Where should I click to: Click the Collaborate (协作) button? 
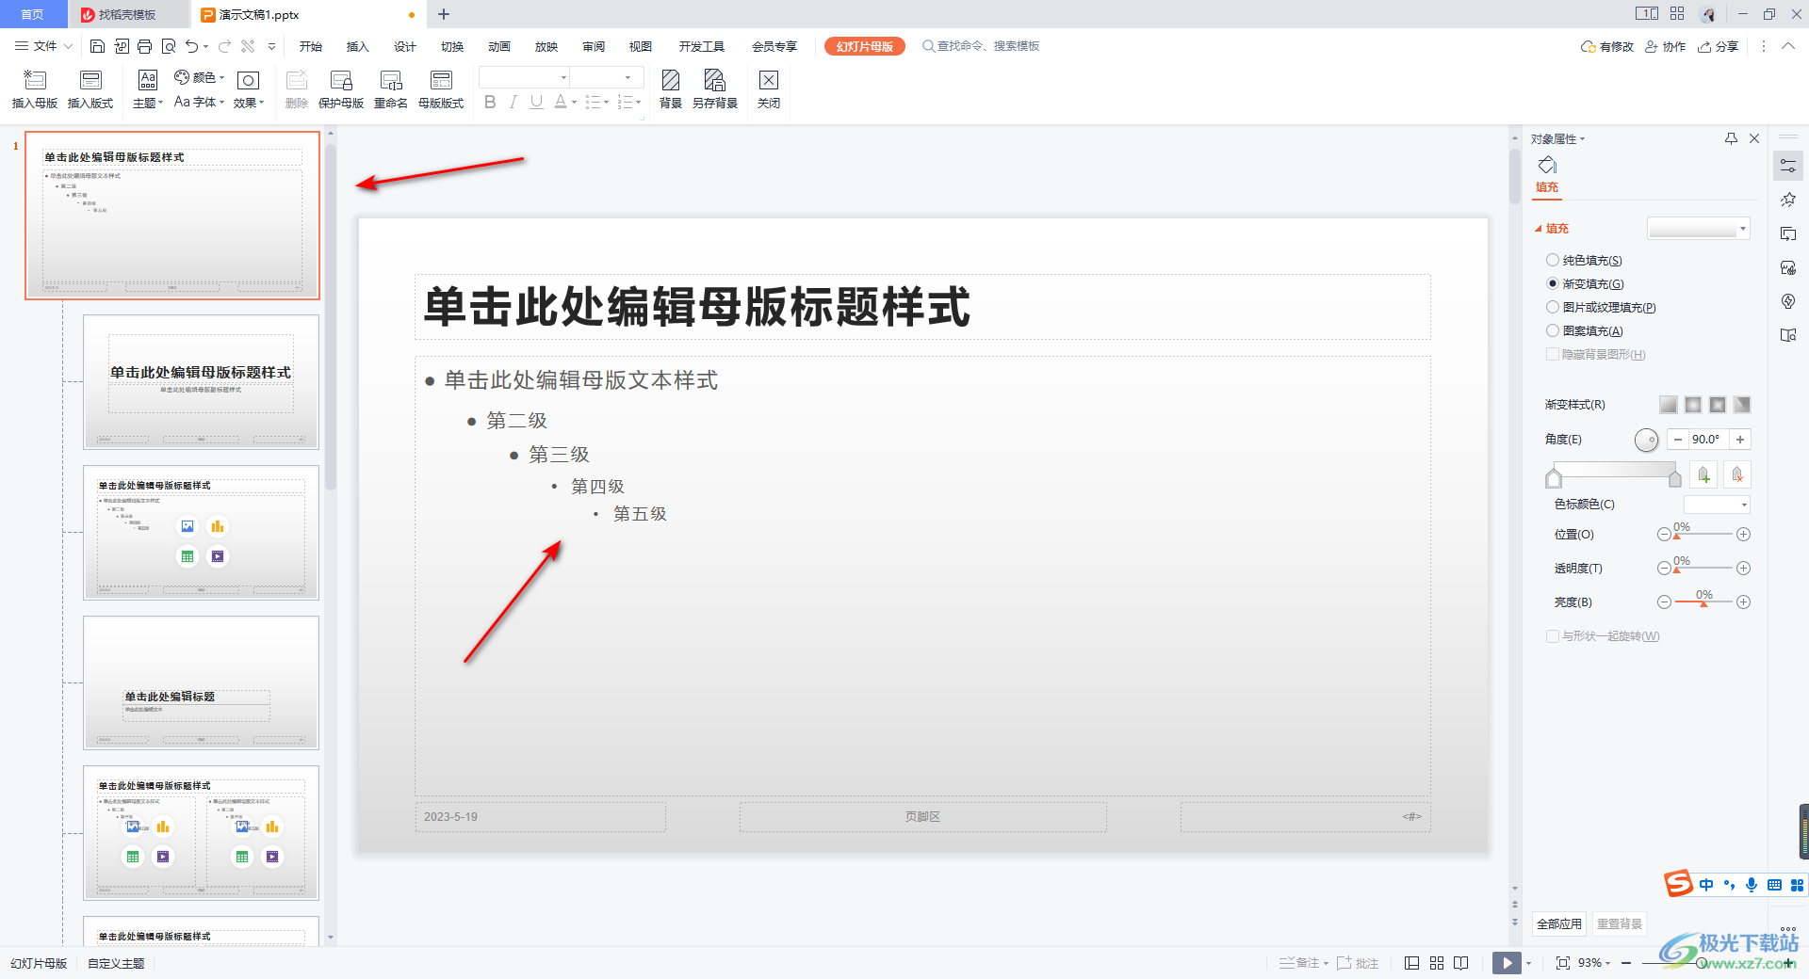pyautogui.click(x=1666, y=46)
